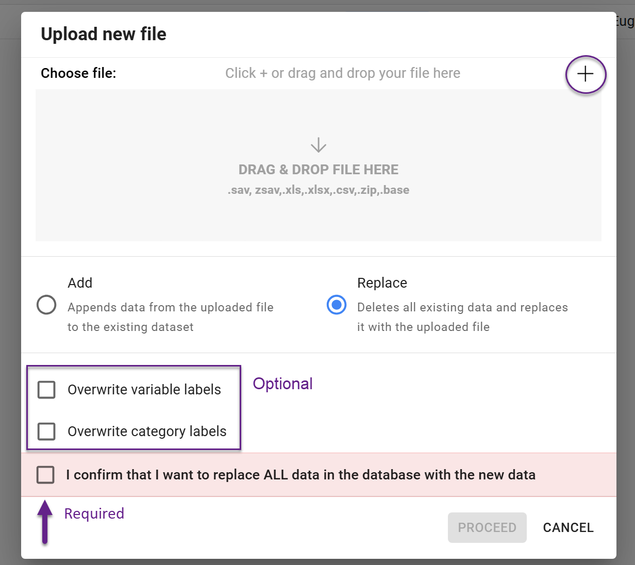
Task: Click the 'Upload new file' dialog title
Action: pos(104,34)
